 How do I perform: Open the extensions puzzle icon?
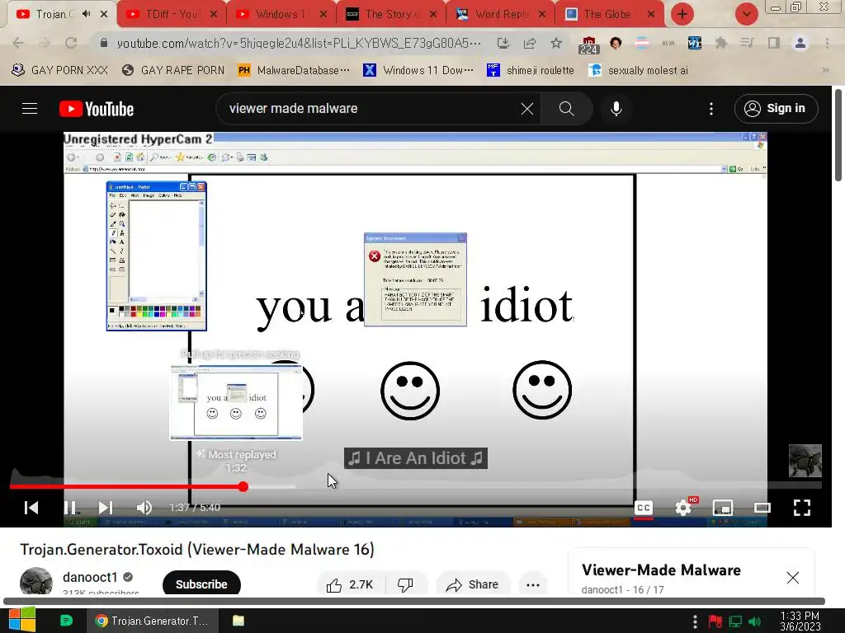pos(720,43)
